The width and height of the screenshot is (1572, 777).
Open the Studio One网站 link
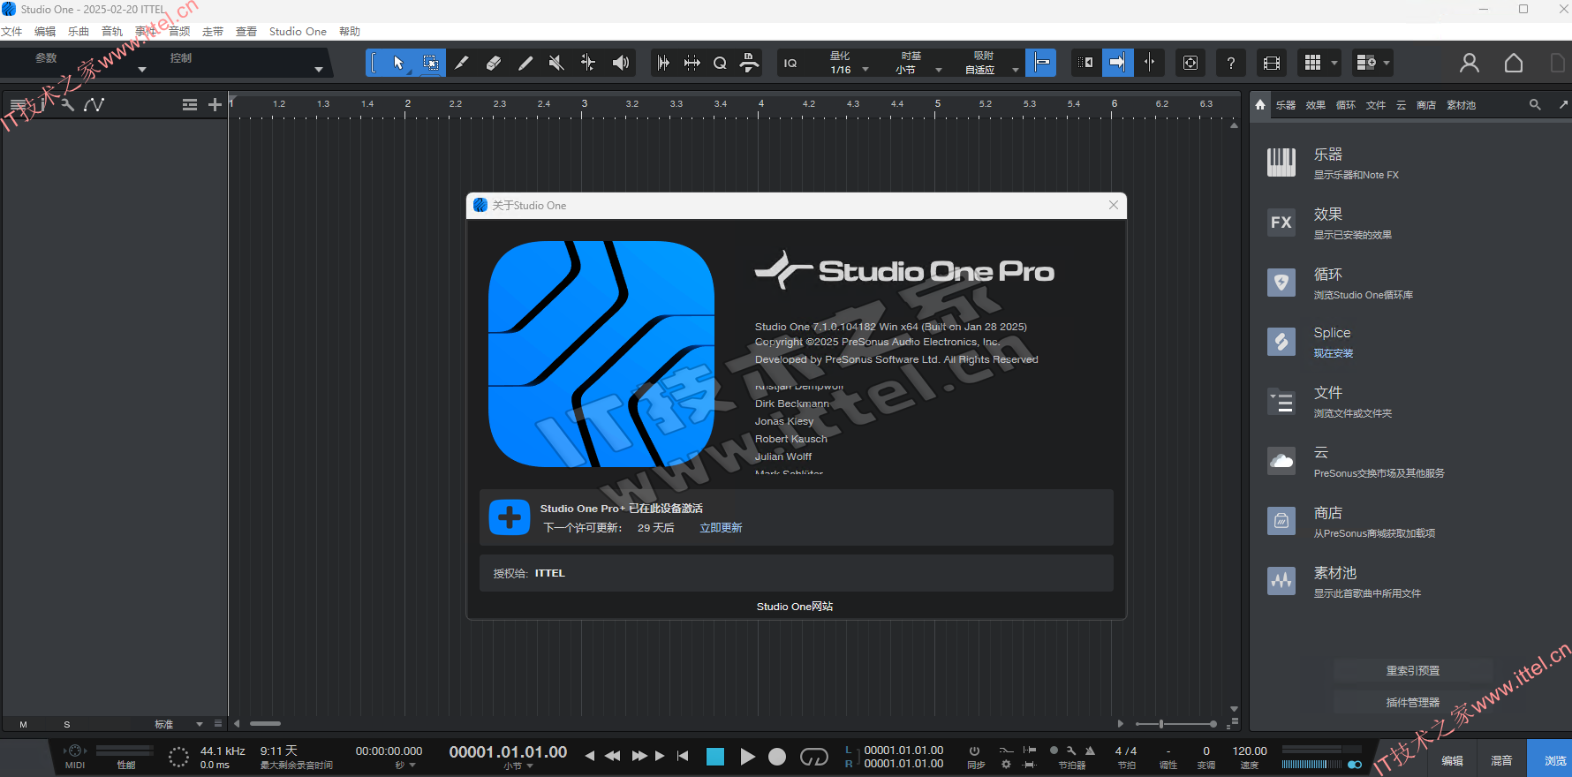click(x=795, y=607)
